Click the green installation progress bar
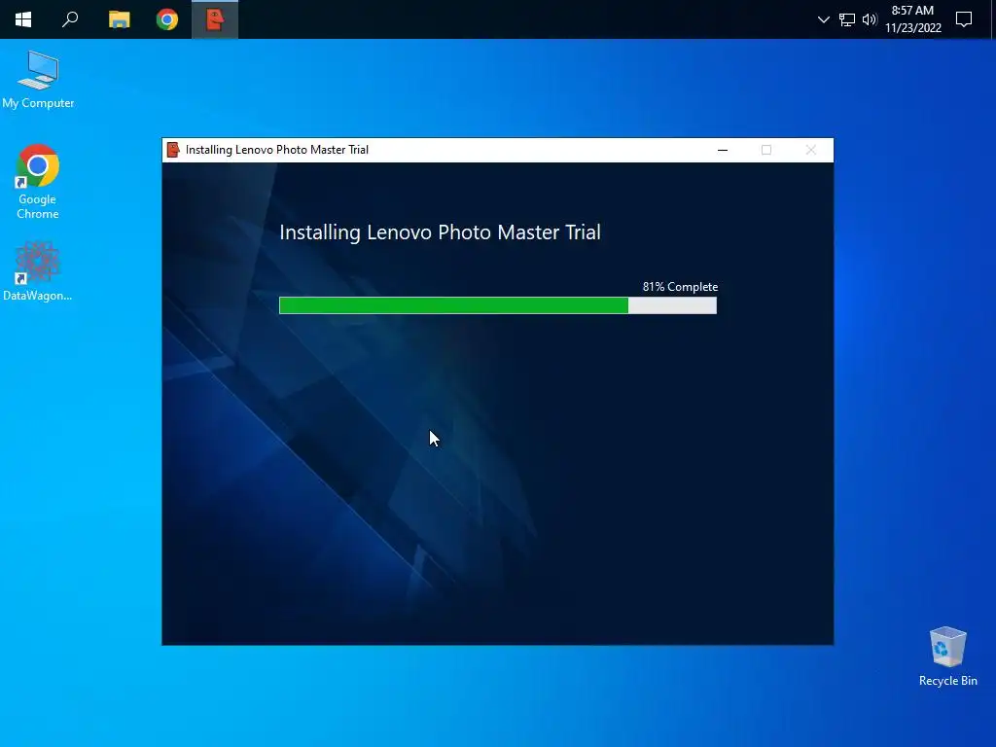This screenshot has height=747, width=996. (x=498, y=305)
